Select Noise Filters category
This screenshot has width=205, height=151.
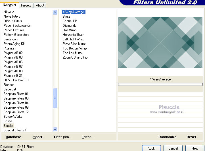click(12, 16)
